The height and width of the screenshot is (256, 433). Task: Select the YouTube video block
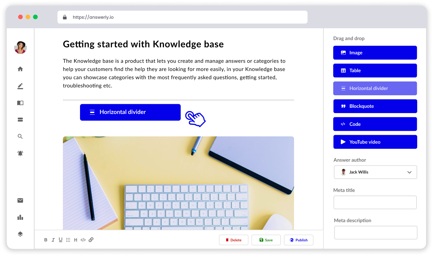tap(375, 142)
